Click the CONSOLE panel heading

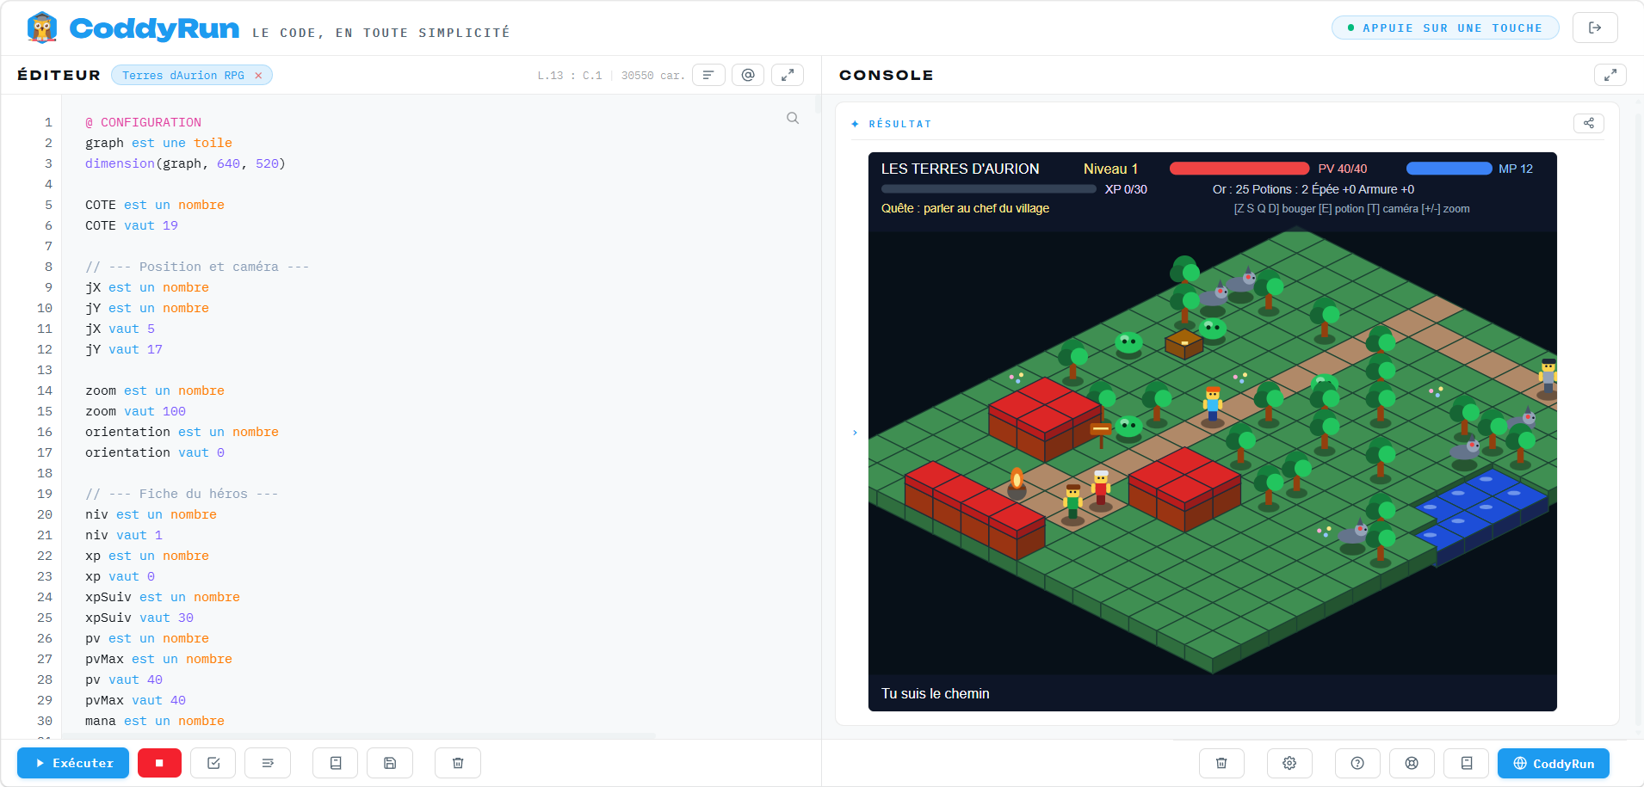point(886,75)
